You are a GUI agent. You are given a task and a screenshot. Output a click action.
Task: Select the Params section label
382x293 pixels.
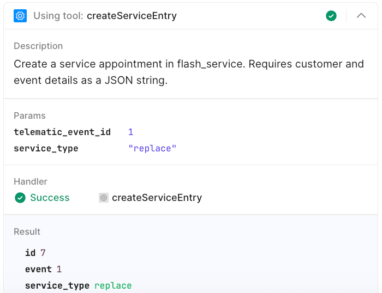pos(29,115)
